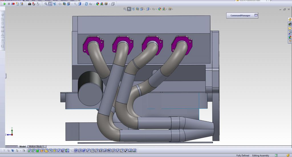The width and height of the screenshot is (292, 157).
Task: Toggle Zoom to Area in heads-up view toolbar
Action: 129,9
